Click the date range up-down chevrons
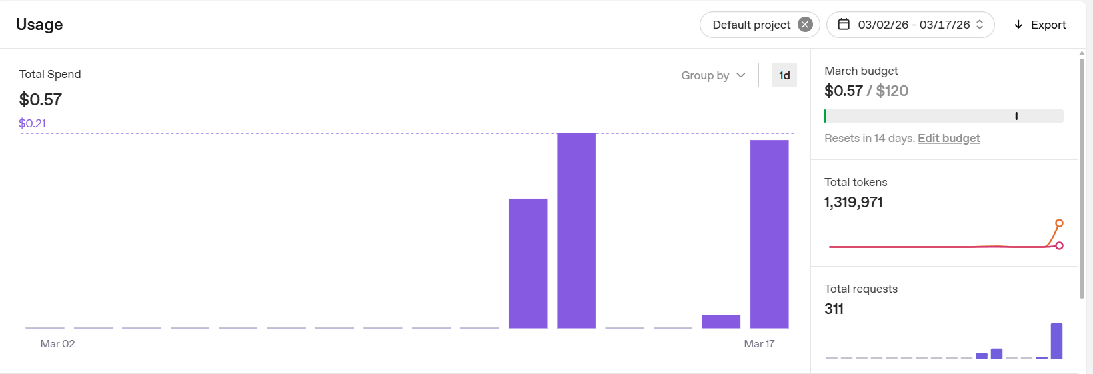 click(x=980, y=25)
